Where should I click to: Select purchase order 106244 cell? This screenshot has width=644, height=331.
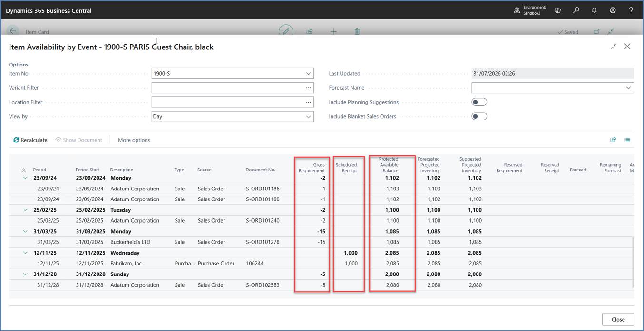point(254,264)
